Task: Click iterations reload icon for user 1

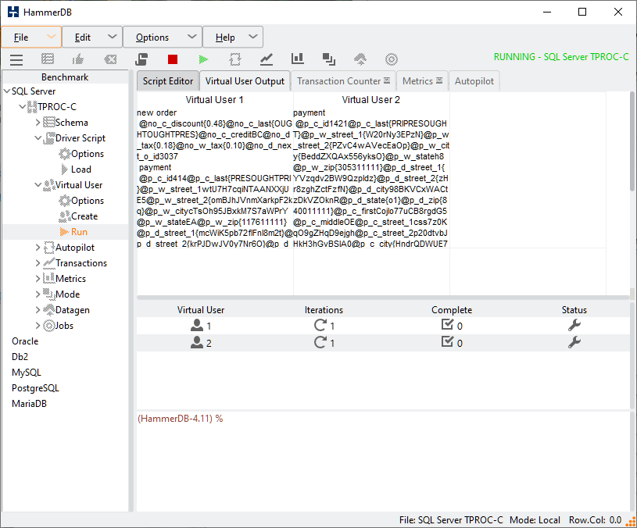Action: click(320, 325)
